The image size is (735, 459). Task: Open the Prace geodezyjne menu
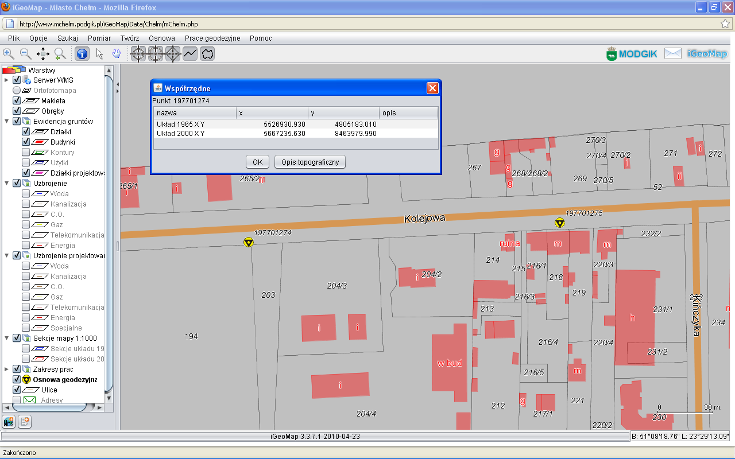pos(212,38)
